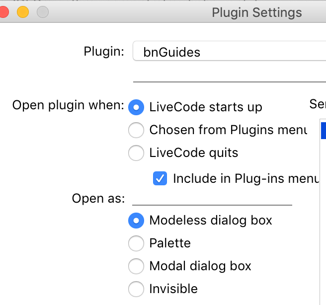Click the bnGuides text in the plugin selector
Image resolution: width=326 pixels, height=305 pixels.
point(171,52)
